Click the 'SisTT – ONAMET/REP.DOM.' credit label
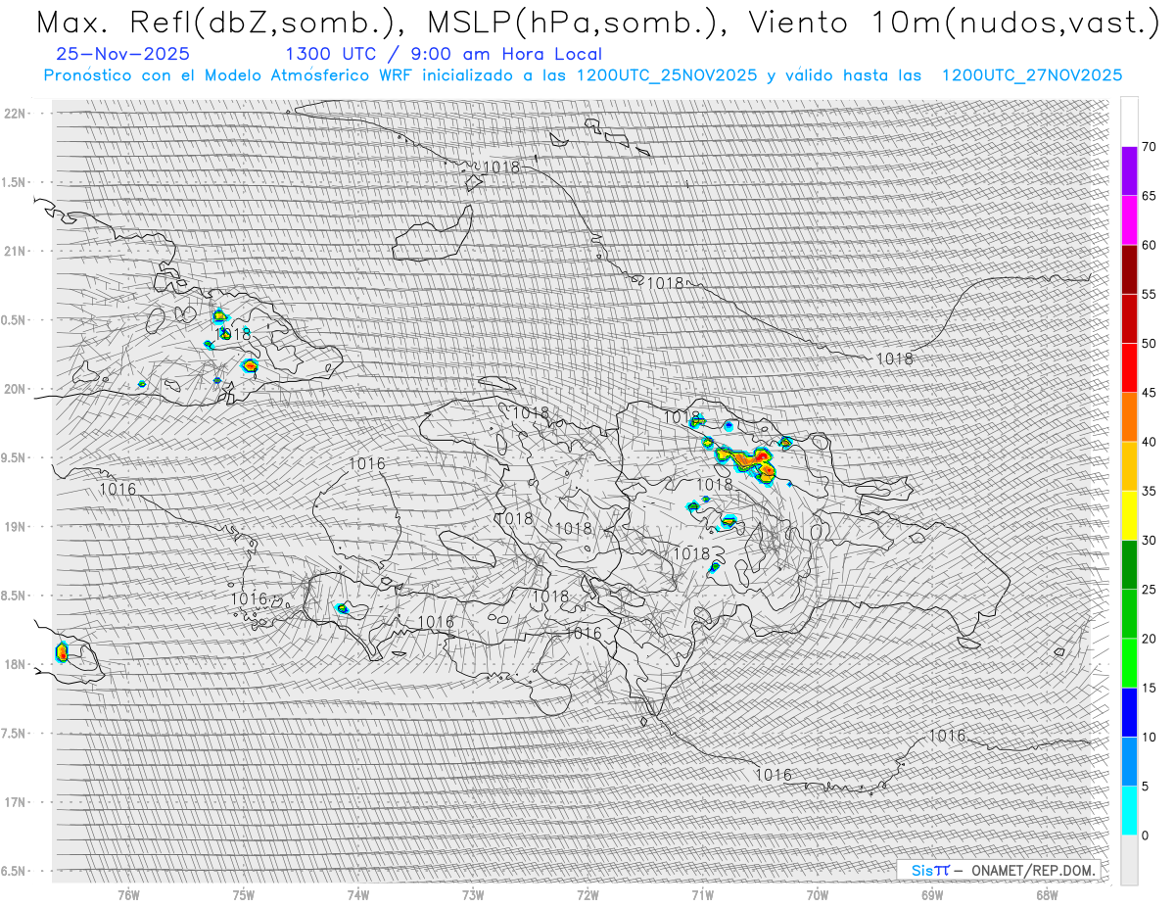The height and width of the screenshot is (908, 1175). (997, 870)
